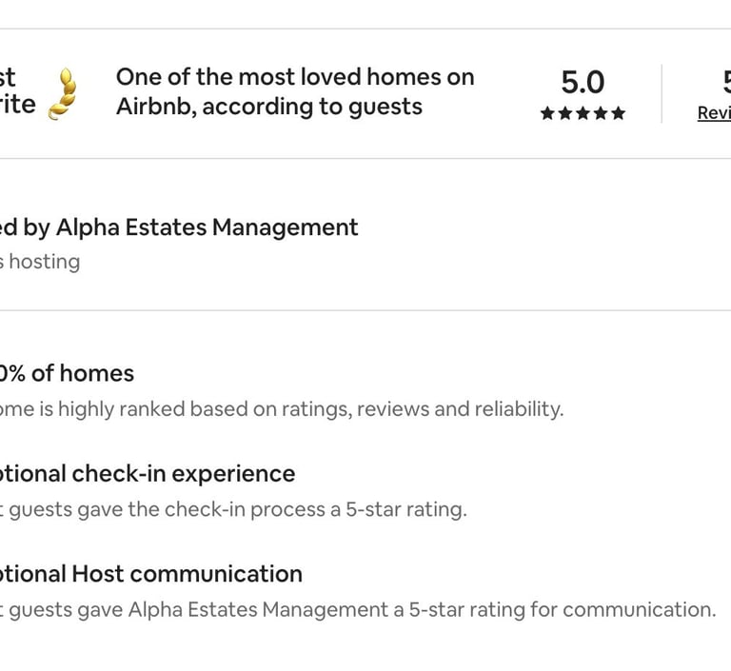731x671 pixels.
Task: Click the middle star under the 5.0 rating
Action: [583, 113]
